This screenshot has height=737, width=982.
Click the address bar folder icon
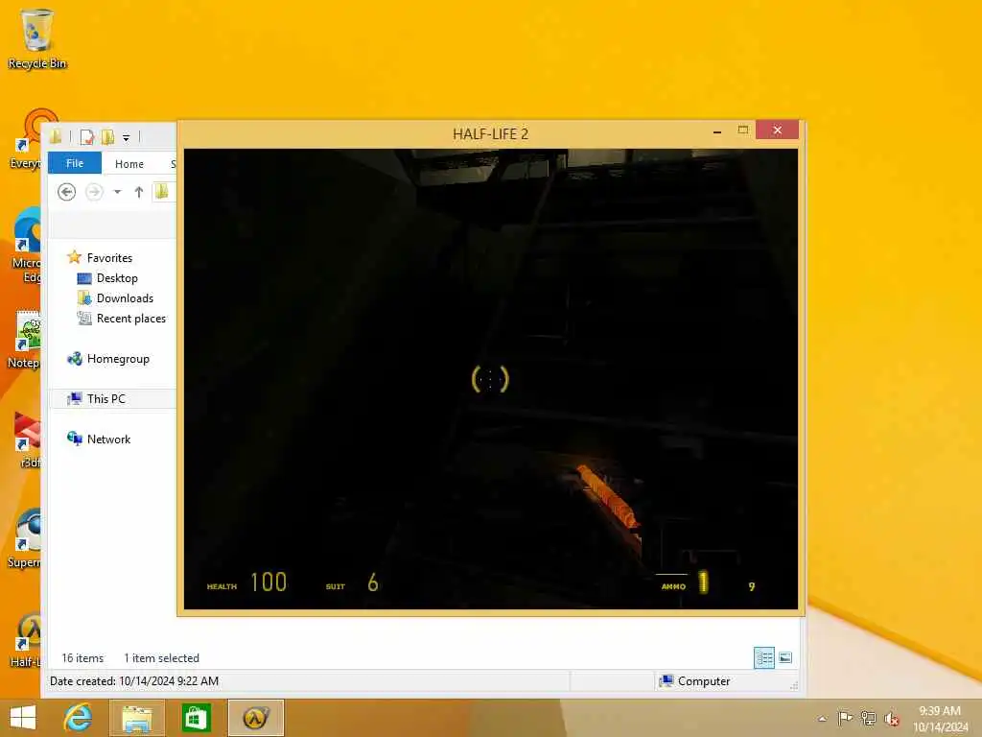pos(161,191)
